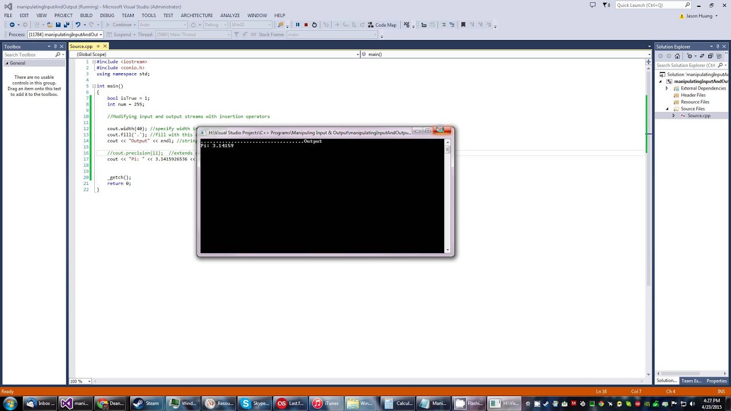Close the Source.cpp editor tab
The image size is (731, 411).
coord(105,46)
